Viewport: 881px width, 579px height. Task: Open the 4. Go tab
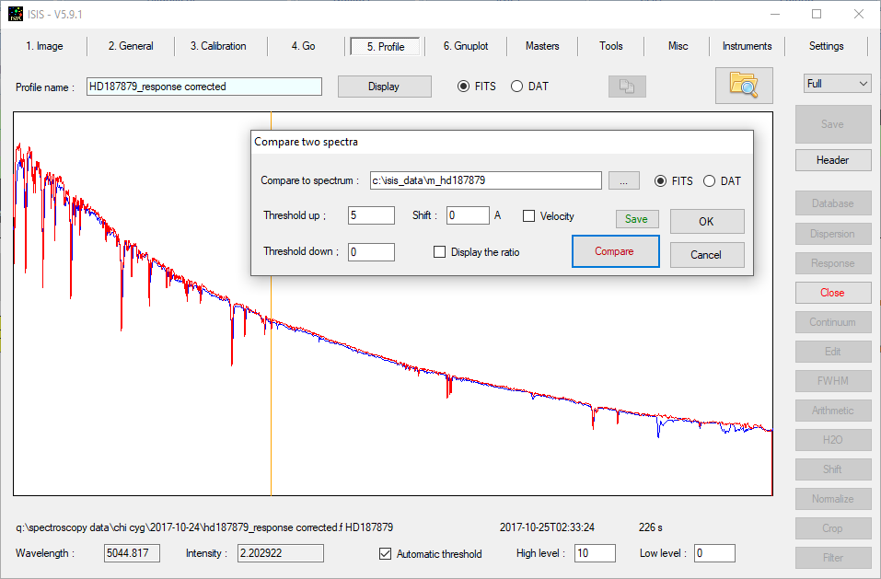coord(304,46)
